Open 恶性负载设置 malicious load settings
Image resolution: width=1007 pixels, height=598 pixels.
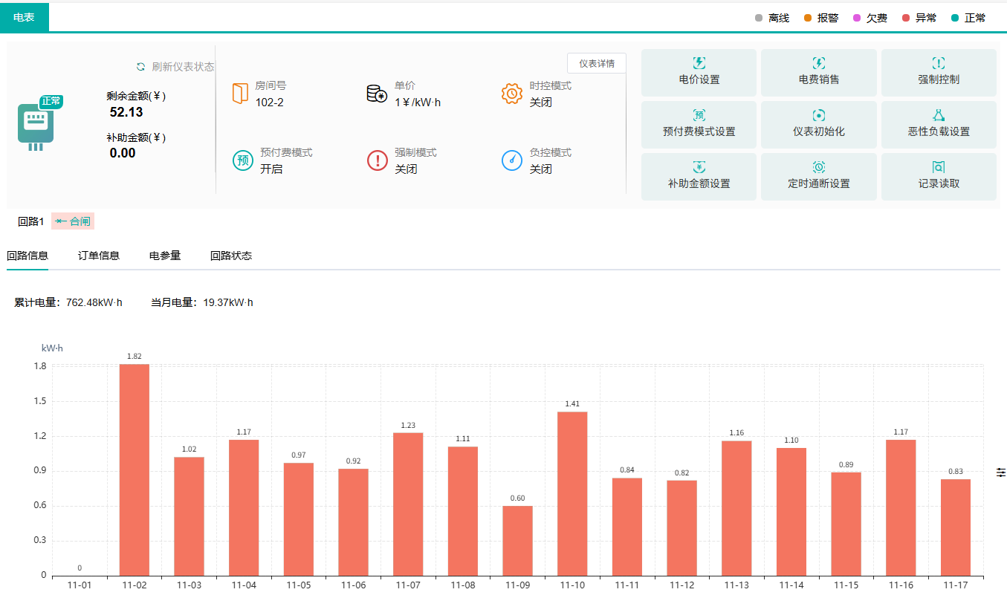(938, 124)
